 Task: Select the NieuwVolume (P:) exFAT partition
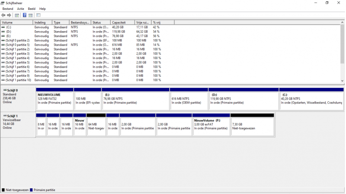click(211, 125)
